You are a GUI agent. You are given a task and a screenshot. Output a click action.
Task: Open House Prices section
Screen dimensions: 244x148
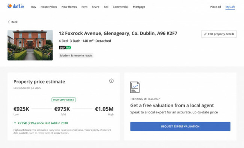pyautogui.click(x=49, y=7)
